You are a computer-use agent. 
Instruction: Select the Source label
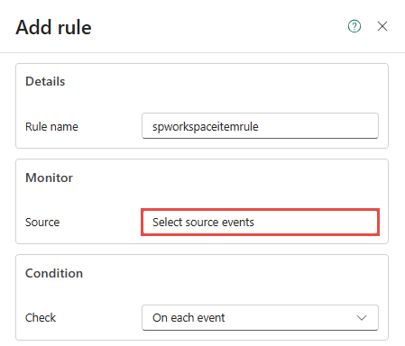(42, 223)
